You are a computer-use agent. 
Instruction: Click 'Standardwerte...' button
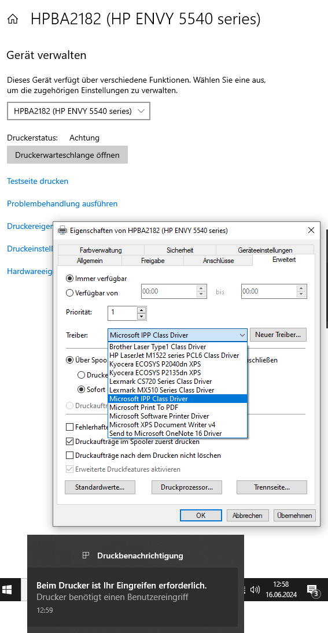pos(99,487)
